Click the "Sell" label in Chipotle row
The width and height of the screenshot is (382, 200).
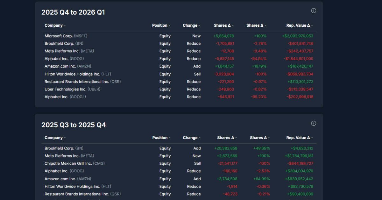click(197, 163)
